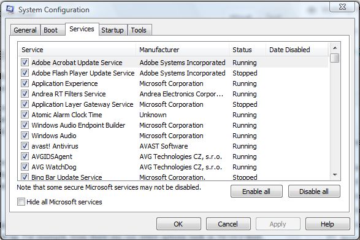The image size is (360, 240).
Task: Click Stopped status of Application Layer Gateway
Action: point(245,104)
